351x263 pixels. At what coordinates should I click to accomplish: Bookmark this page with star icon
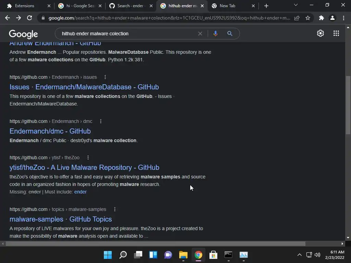[x=308, y=18]
